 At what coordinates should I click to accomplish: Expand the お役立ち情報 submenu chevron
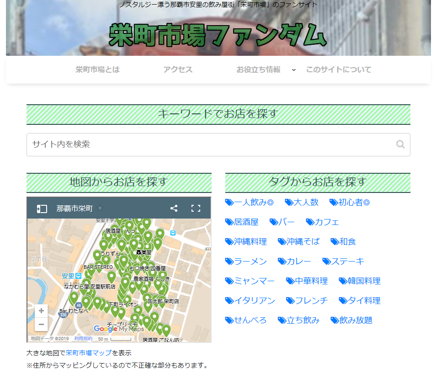[293, 70]
